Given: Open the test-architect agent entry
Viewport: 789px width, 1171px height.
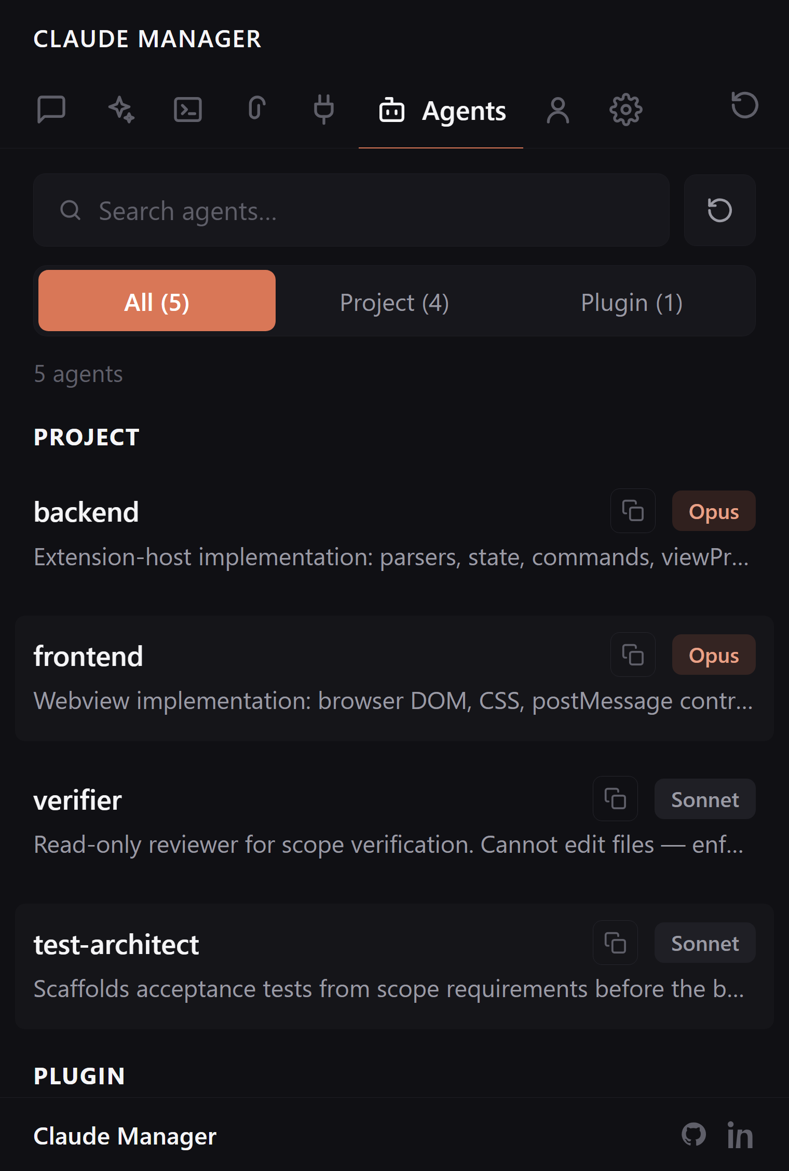Looking at the screenshot, I should click(394, 966).
